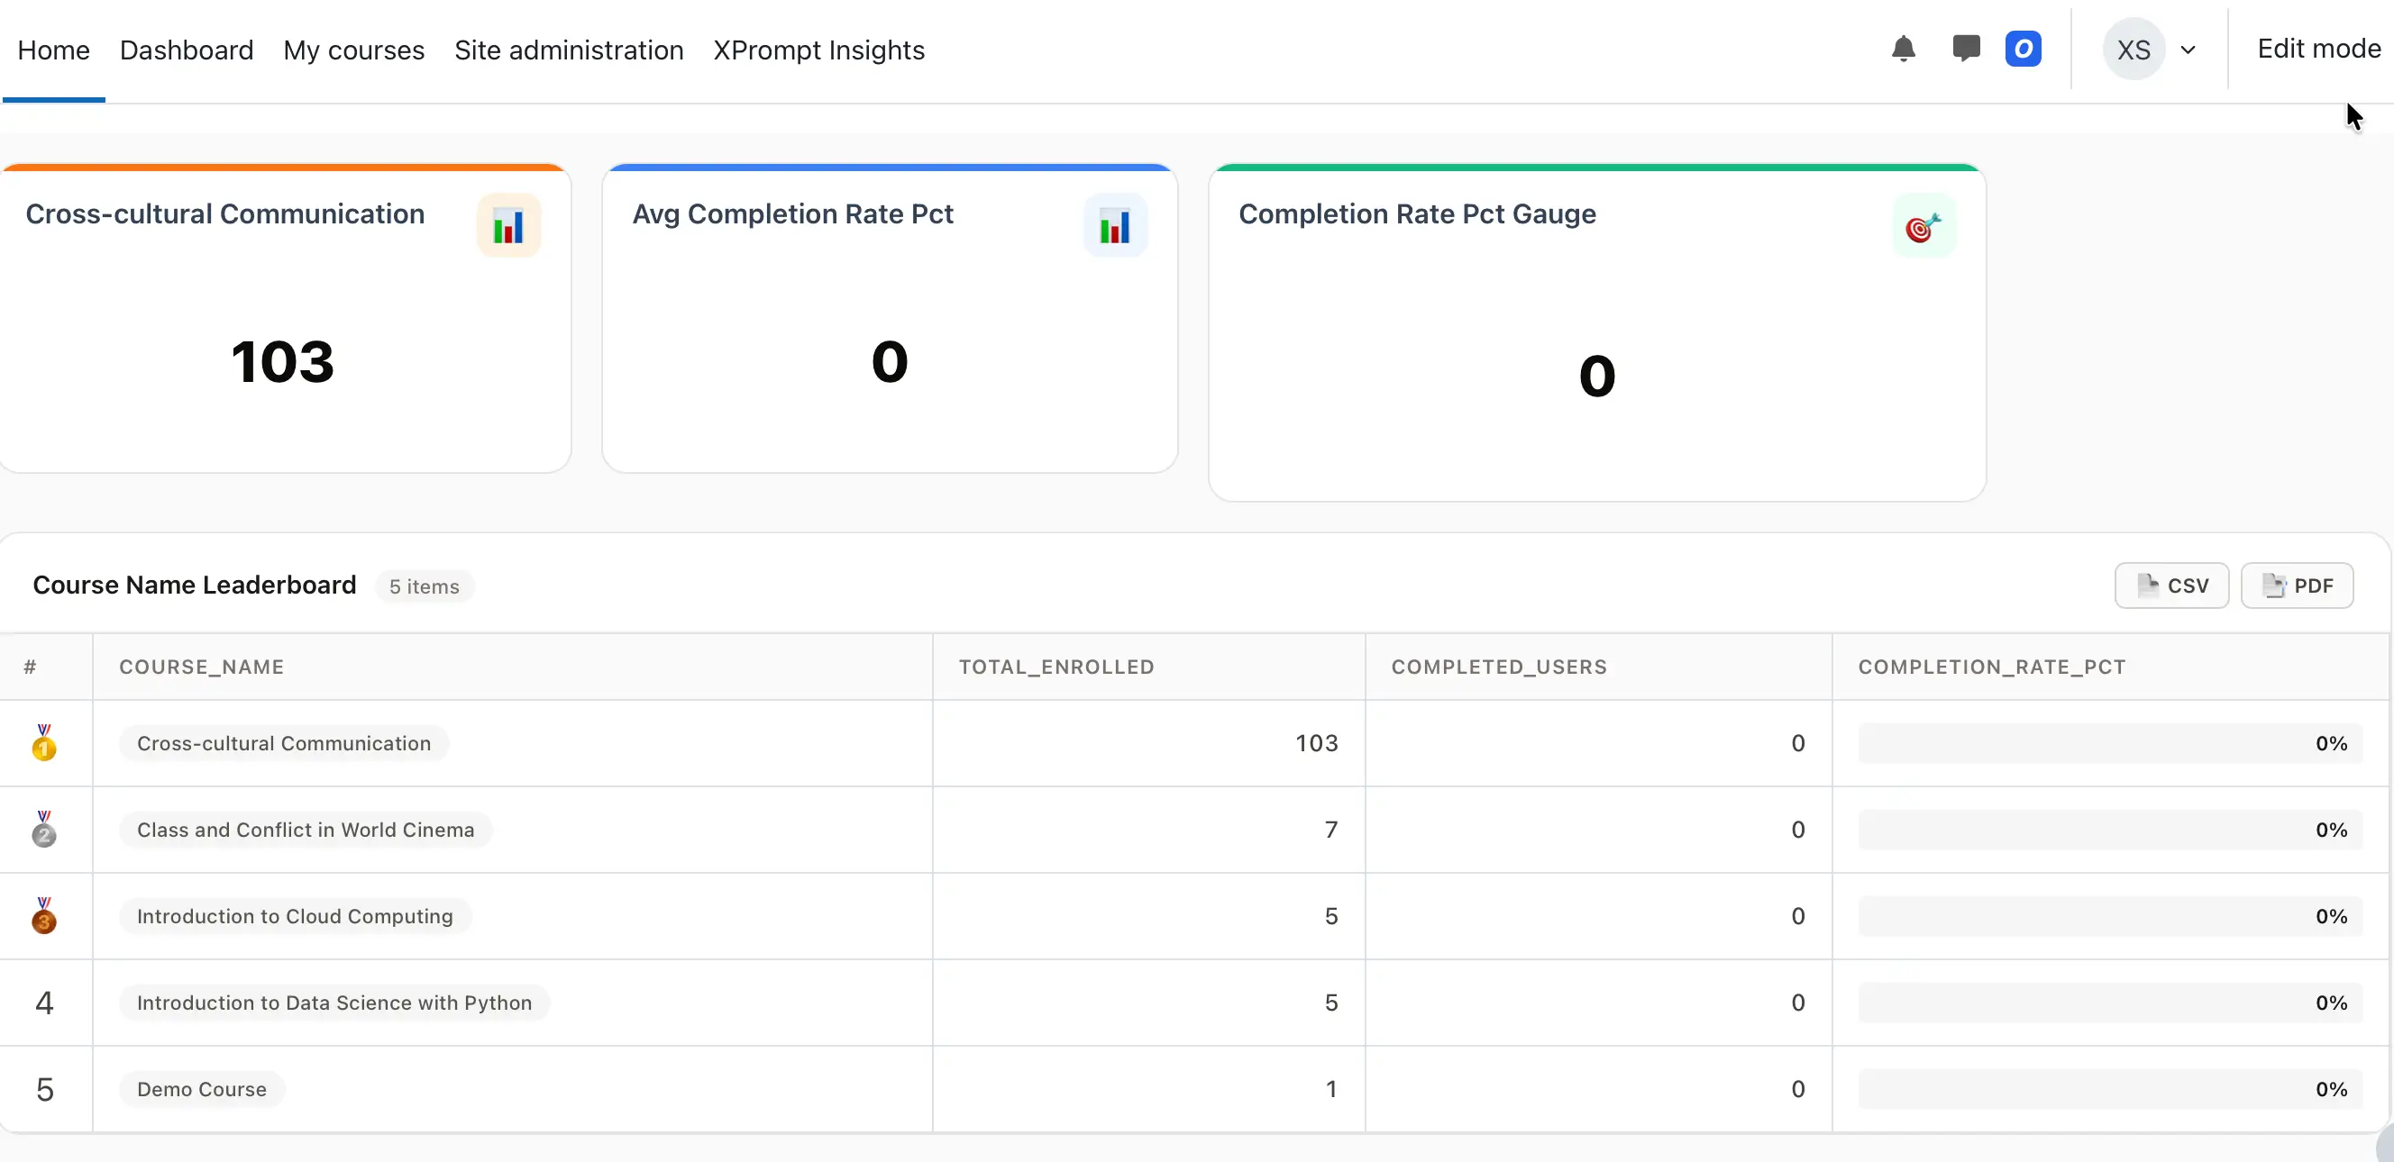Click enrolled value 7 in table
Viewport: 2394px width, 1162px height.
(1330, 830)
